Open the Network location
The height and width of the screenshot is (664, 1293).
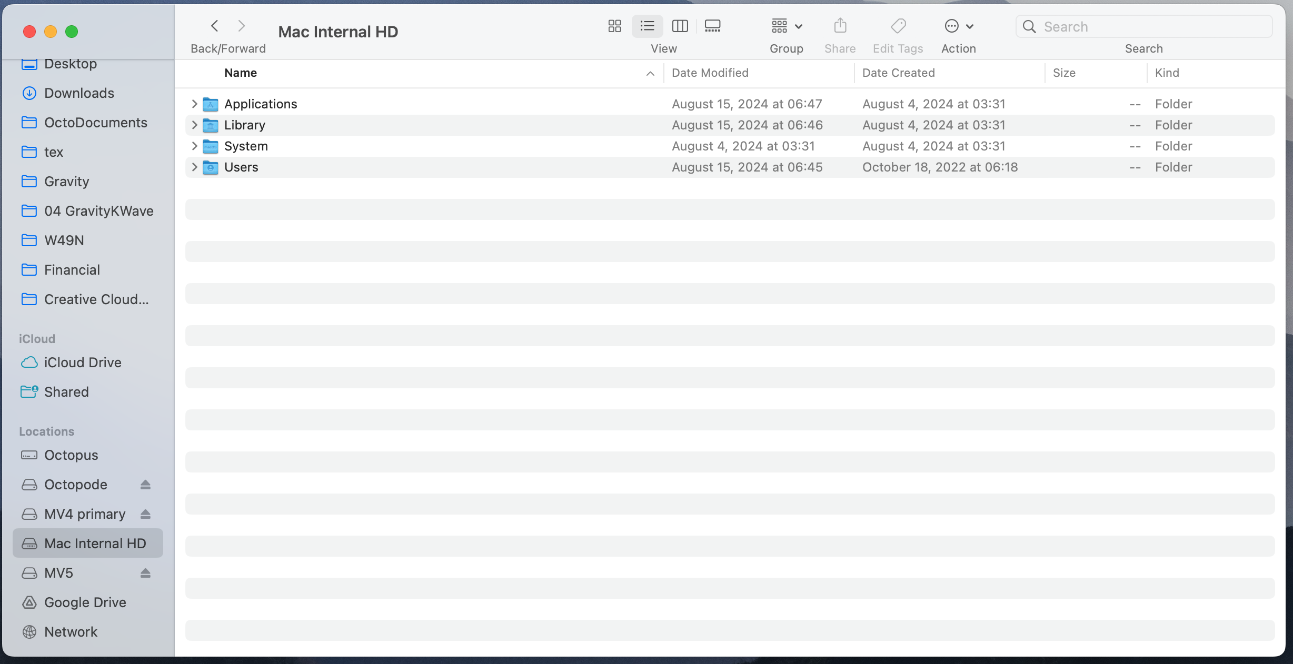coord(71,631)
